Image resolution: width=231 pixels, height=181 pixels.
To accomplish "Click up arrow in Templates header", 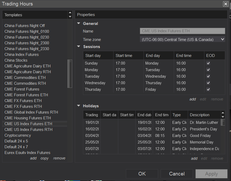I will (70, 13).
